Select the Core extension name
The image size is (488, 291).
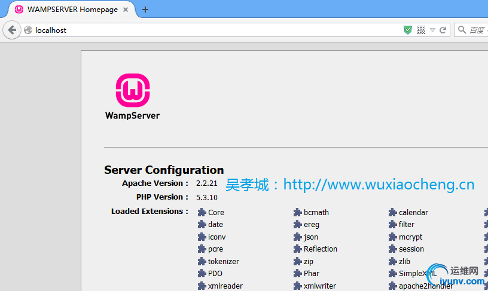tap(216, 212)
